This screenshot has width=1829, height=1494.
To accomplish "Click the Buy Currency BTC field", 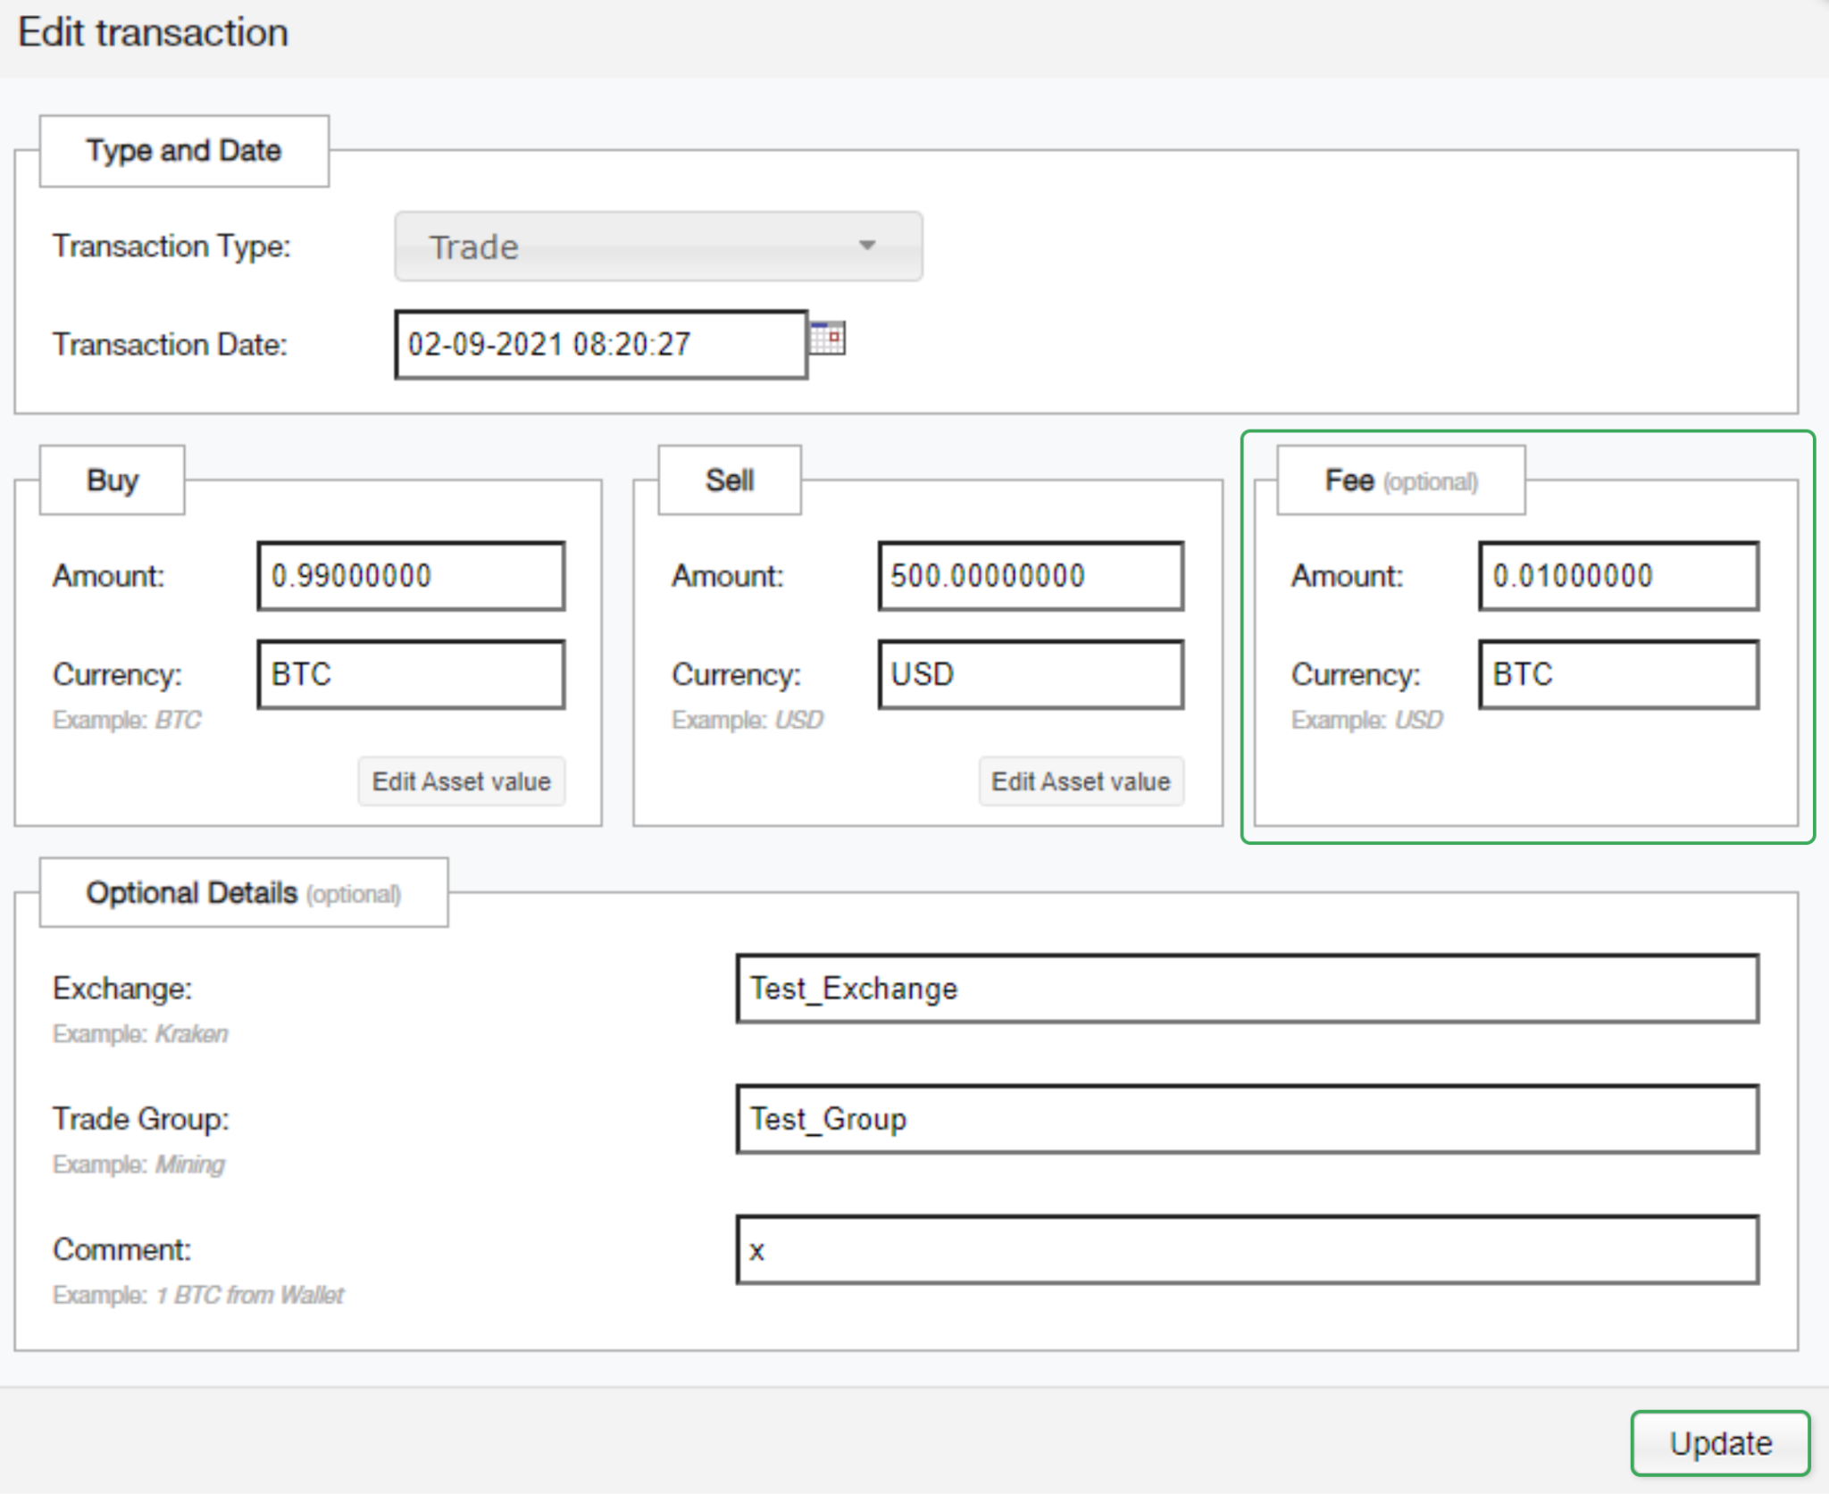I will click(411, 674).
